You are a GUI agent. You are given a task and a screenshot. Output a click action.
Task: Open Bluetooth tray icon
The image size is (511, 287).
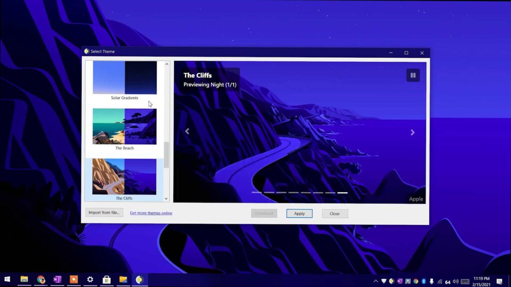[424, 281]
